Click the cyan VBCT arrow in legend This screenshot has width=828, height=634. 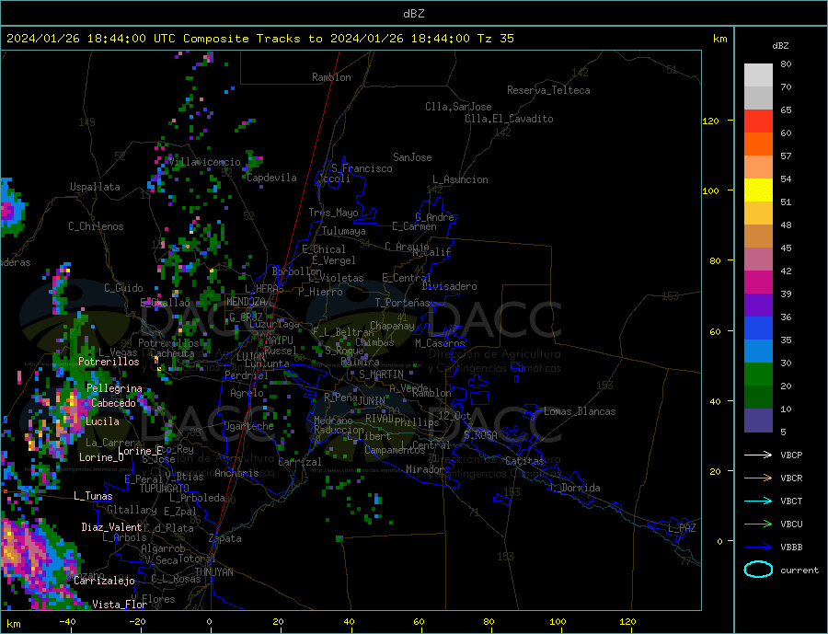[x=758, y=501]
